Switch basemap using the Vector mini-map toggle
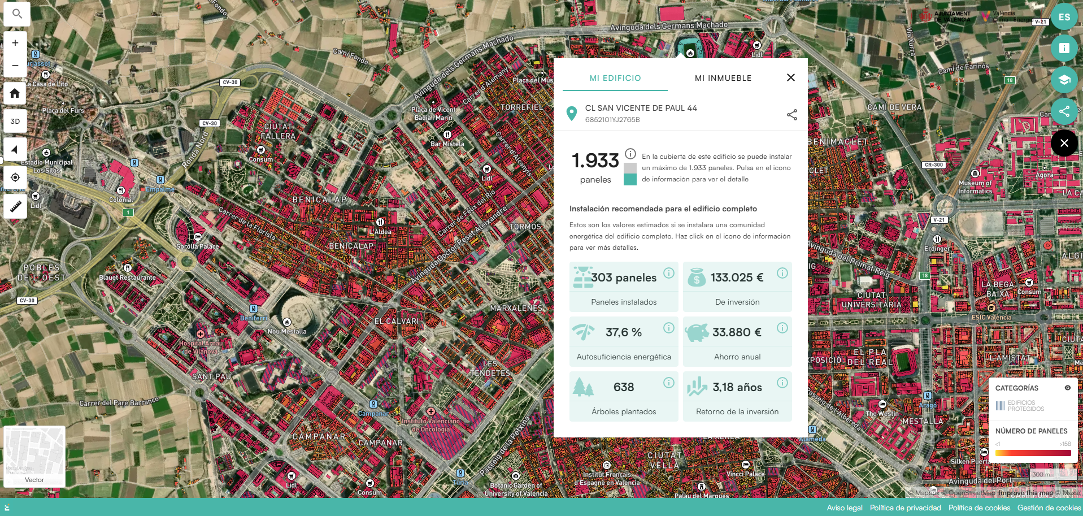 coord(34,456)
